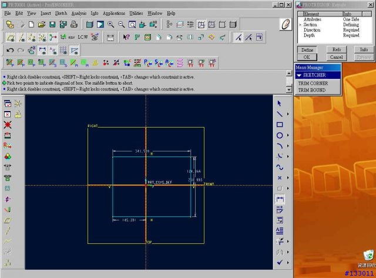Select the Rectangle sketch tool
Viewport: 376px width, 278px height.
coord(280,125)
